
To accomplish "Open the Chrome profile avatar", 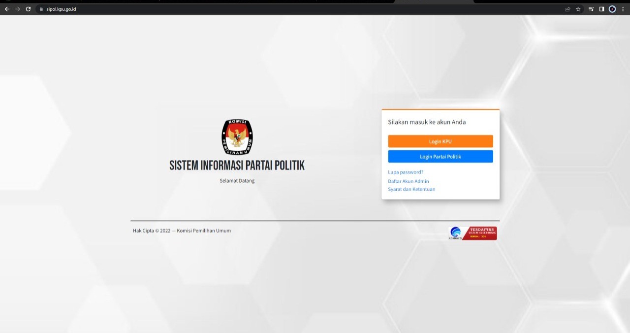I will pyautogui.click(x=612, y=9).
